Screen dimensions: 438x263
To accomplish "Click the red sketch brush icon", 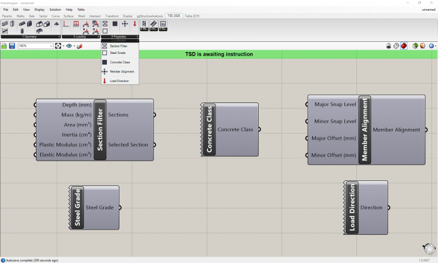I will click(x=80, y=46).
